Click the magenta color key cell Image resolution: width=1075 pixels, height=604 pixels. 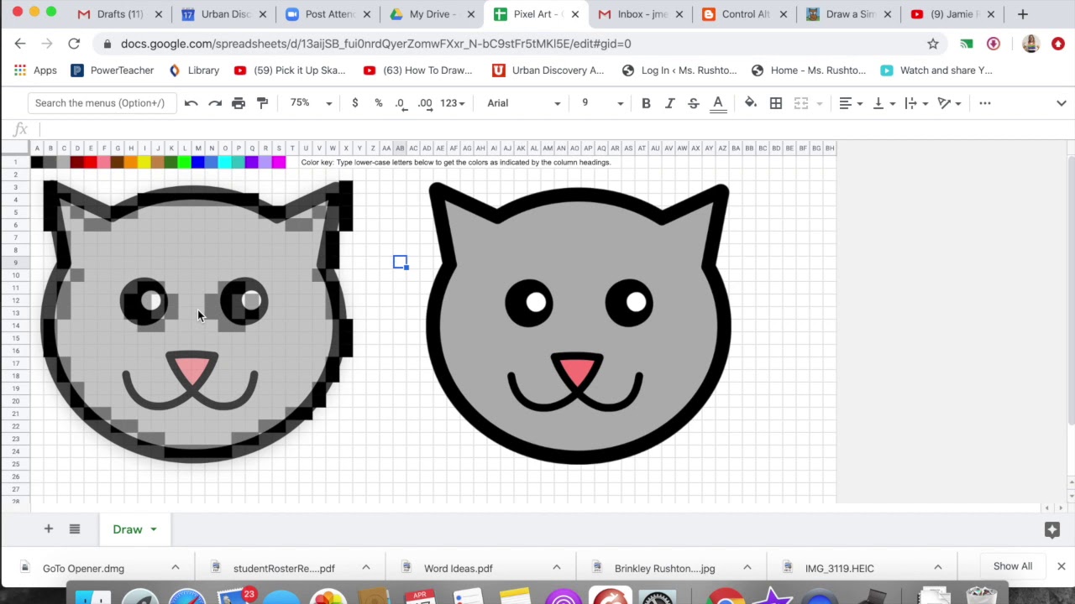pyautogui.click(x=279, y=162)
